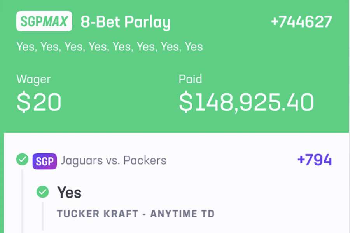Select the SGPMAX logo in the header
Image resolution: width=350 pixels, height=233 pixels.
coord(44,21)
